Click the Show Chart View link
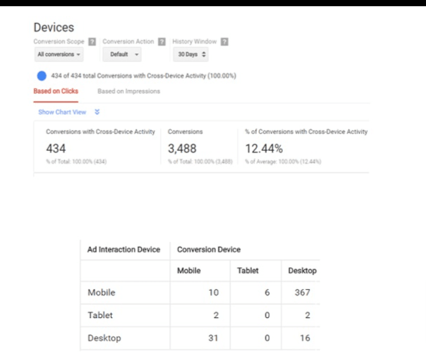This screenshot has width=426, height=356. [x=62, y=112]
